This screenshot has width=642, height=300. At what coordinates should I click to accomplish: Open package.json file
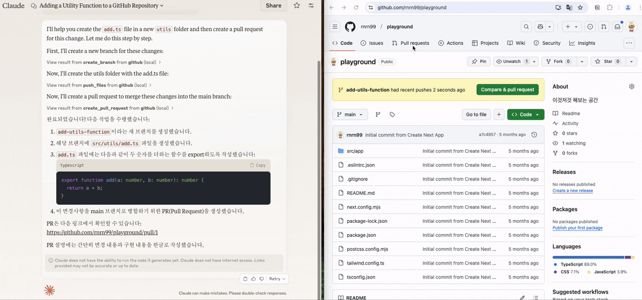point(361,235)
